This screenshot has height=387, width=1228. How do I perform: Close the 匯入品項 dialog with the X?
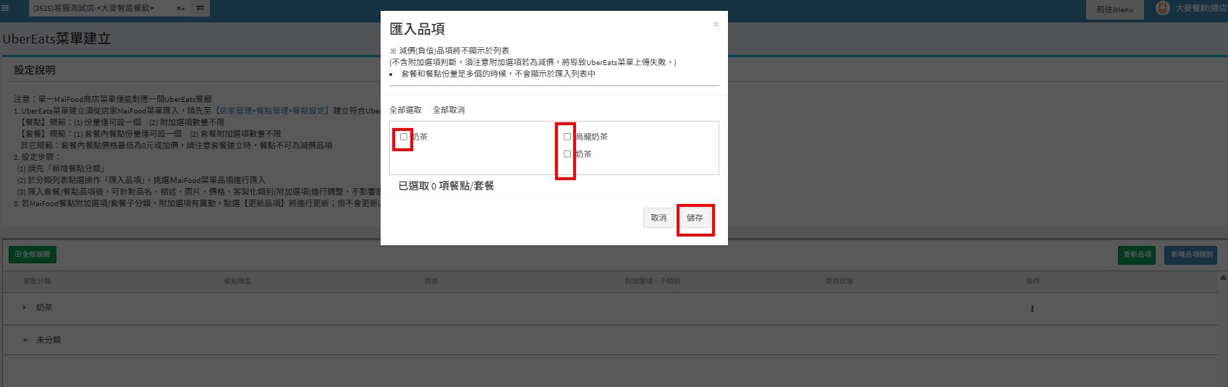click(716, 25)
